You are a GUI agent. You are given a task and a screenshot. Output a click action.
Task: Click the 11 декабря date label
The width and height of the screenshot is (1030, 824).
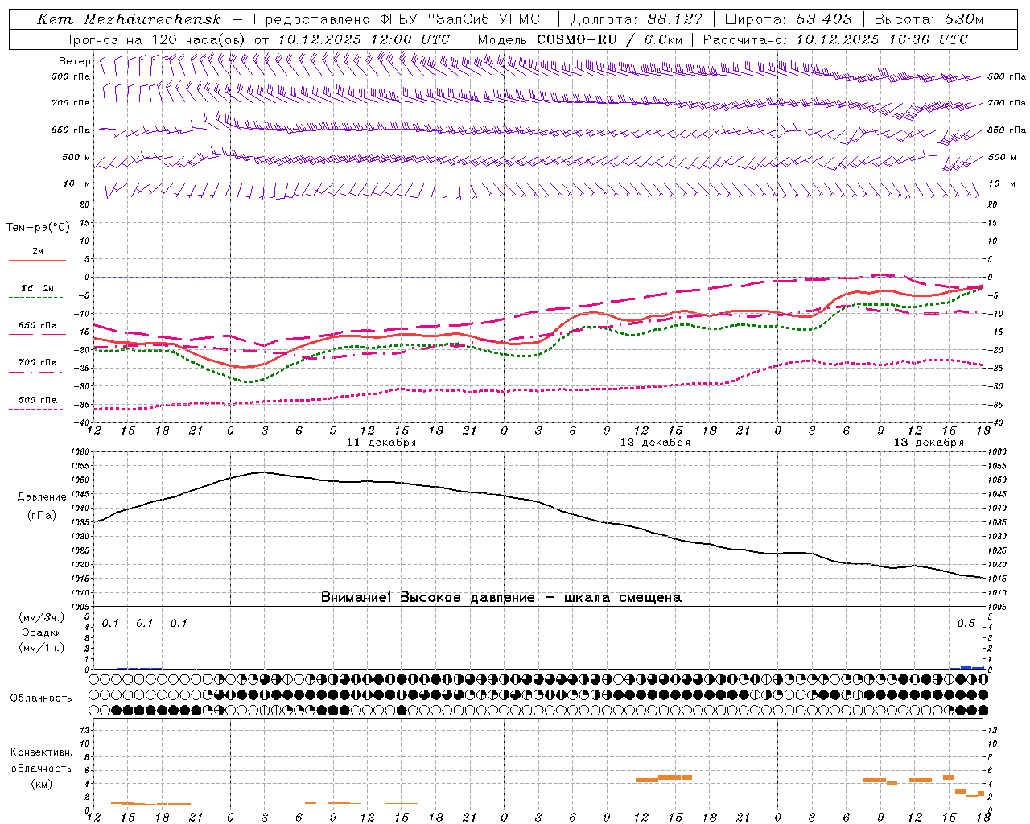point(381,443)
